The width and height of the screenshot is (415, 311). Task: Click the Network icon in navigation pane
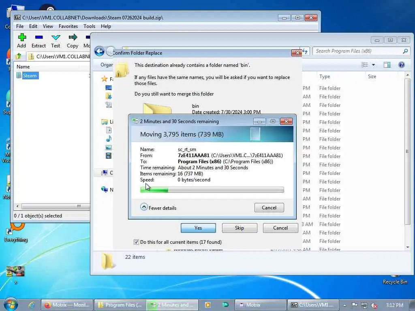click(104, 190)
